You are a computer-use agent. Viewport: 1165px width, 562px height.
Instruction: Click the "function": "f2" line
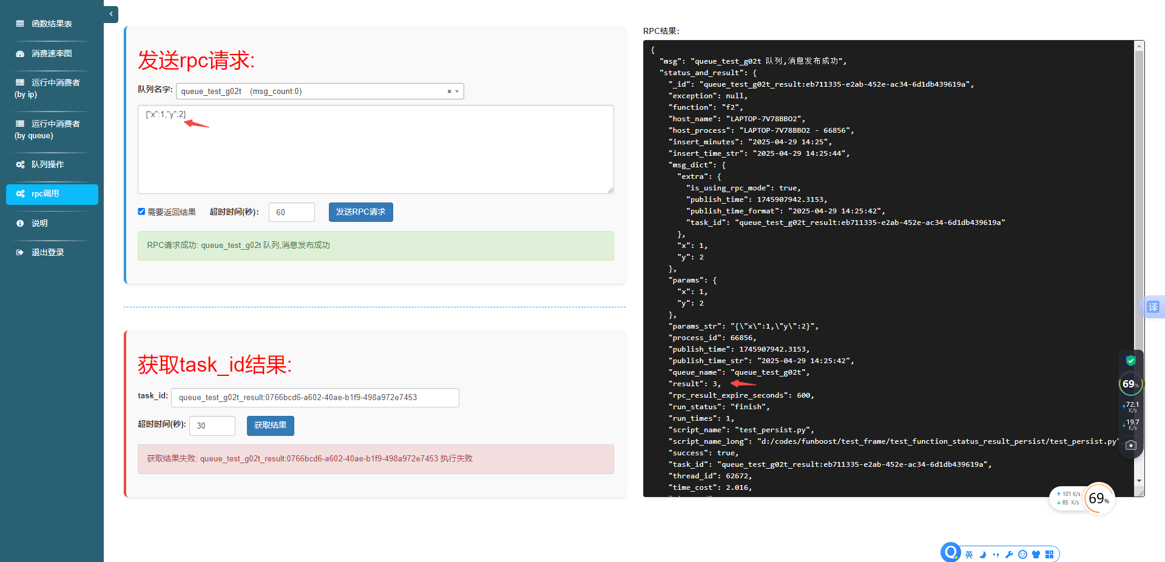tap(706, 107)
